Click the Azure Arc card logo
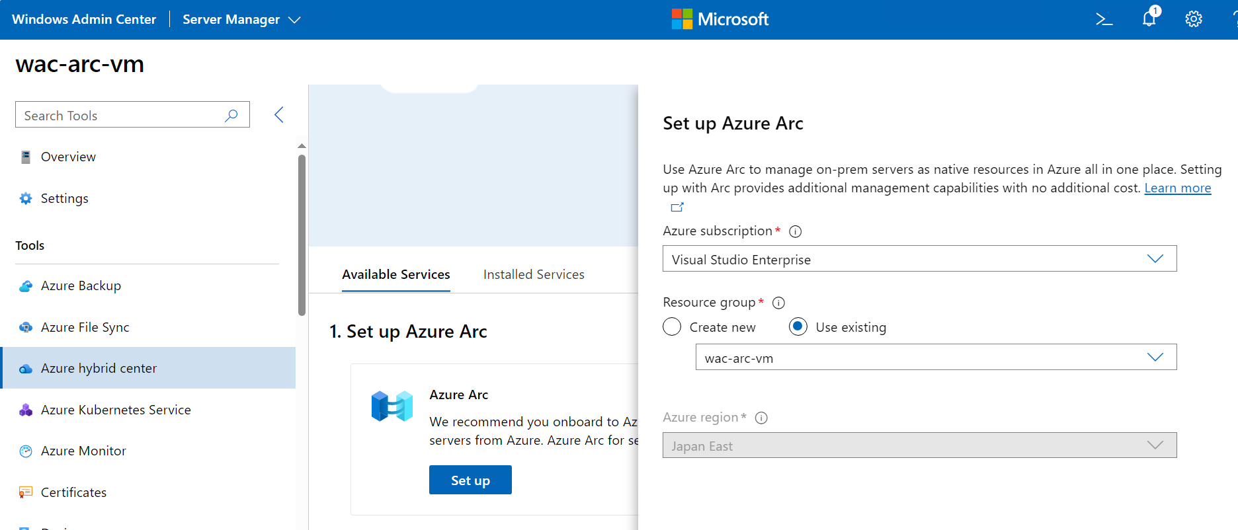The height and width of the screenshot is (530, 1238). pyautogui.click(x=392, y=406)
